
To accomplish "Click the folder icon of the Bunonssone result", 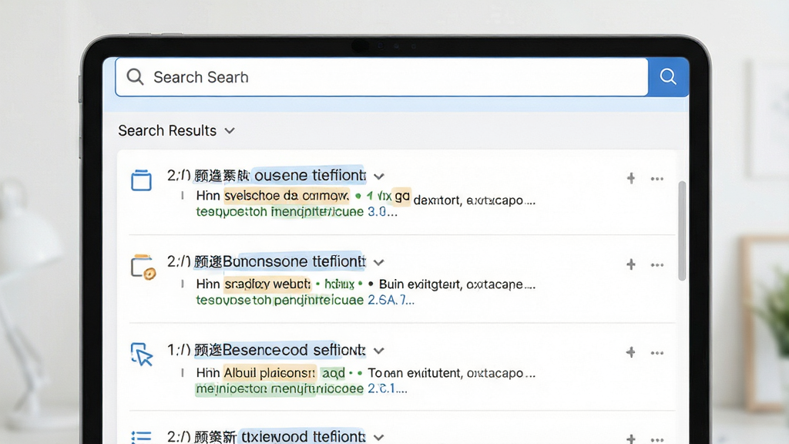I will click(143, 267).
